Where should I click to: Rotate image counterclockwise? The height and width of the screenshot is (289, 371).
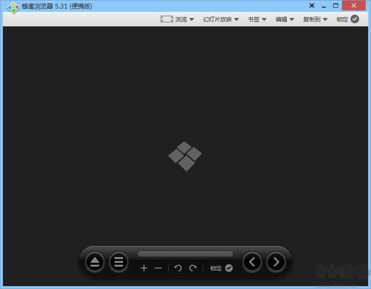click(178, 268)
